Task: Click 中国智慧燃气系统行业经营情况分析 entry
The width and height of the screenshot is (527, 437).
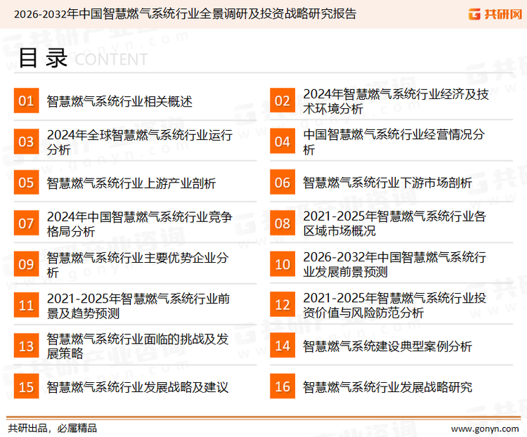Action: click(393, 142)
